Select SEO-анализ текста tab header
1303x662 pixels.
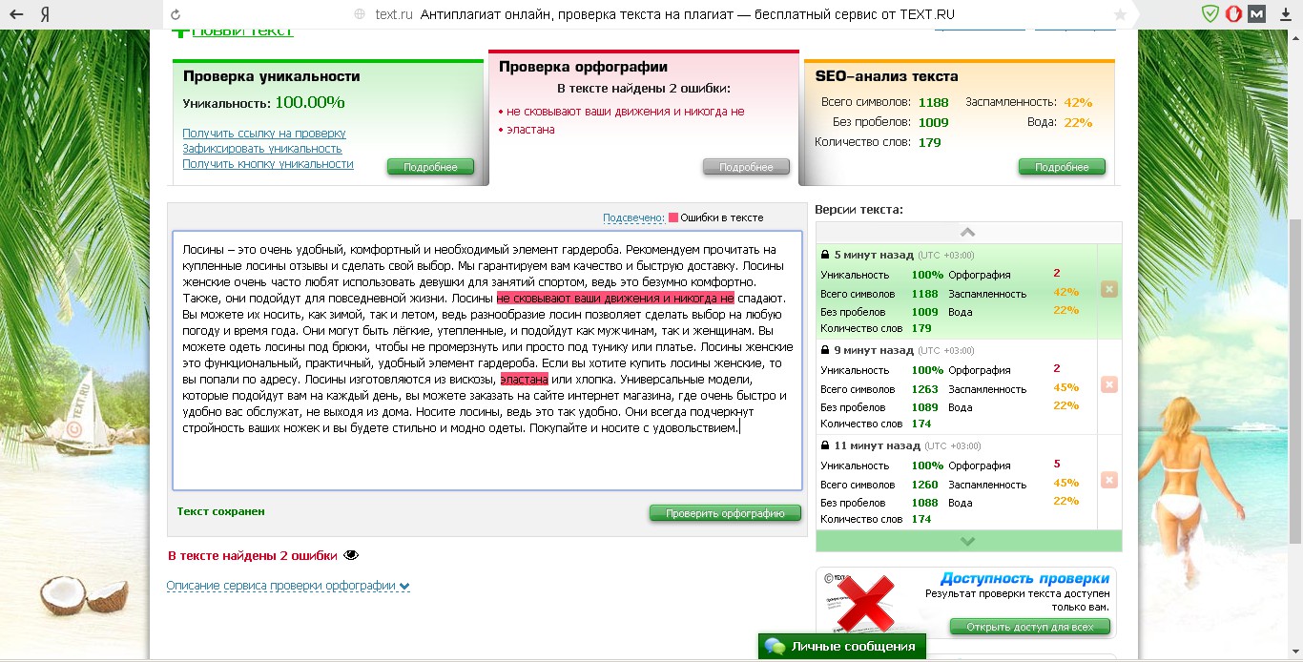886,76
